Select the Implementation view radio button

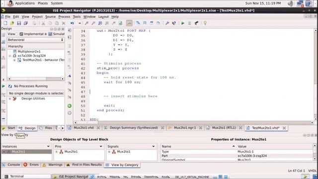click(x=17, y=34)
